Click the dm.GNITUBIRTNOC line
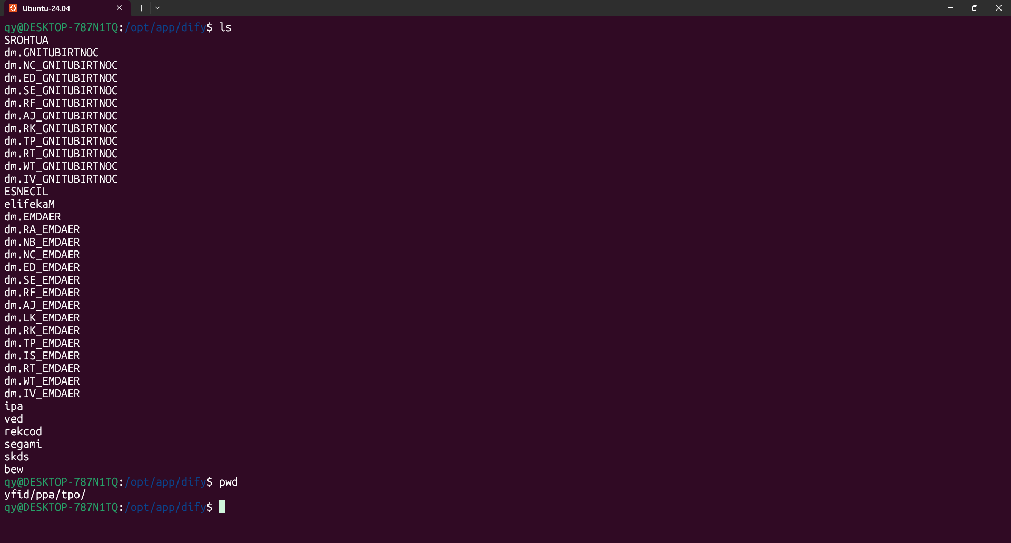The height and width of the screenshot is (543, 1011). (52, 53)
